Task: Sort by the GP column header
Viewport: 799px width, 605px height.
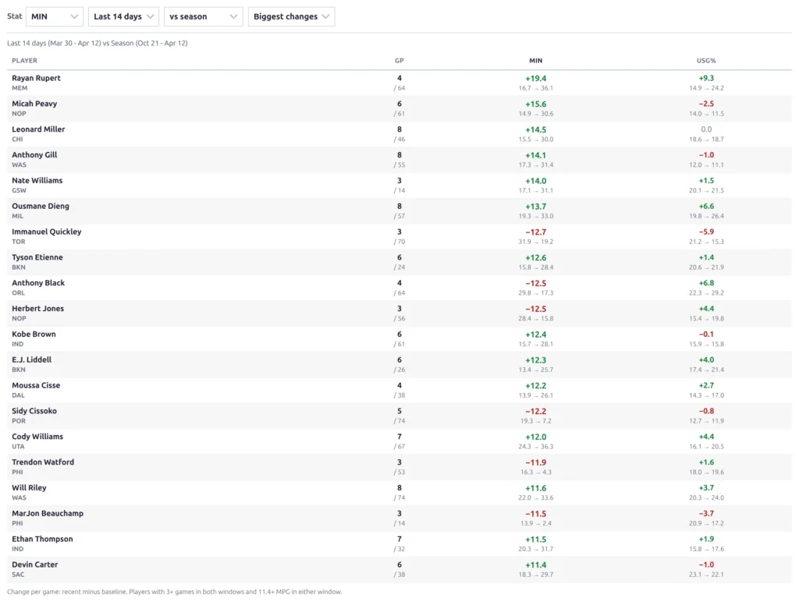Action: 399,61
